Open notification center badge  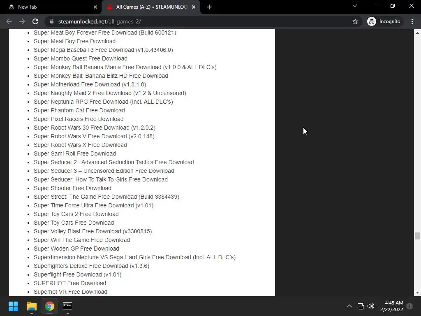click(409, 306)
